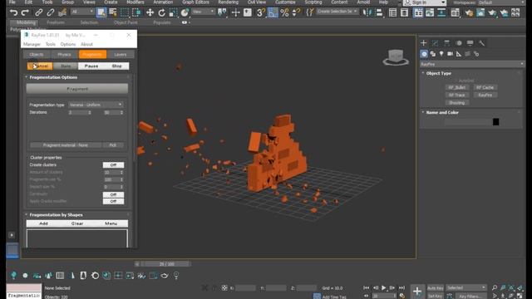
Task: Select the Cameras category icon
Action: 451,54
